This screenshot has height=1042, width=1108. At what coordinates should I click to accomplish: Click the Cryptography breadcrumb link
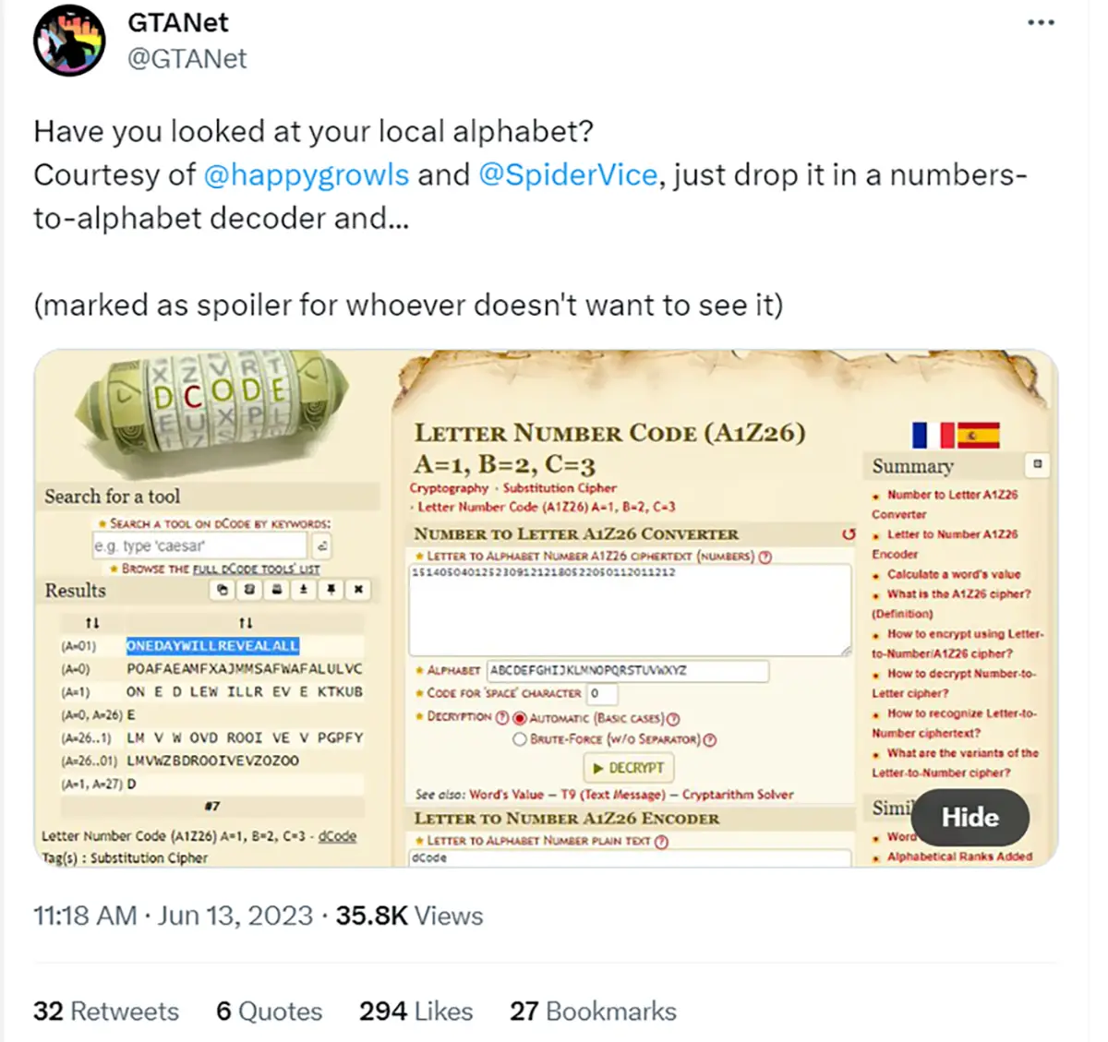click(x=449, y=488)
